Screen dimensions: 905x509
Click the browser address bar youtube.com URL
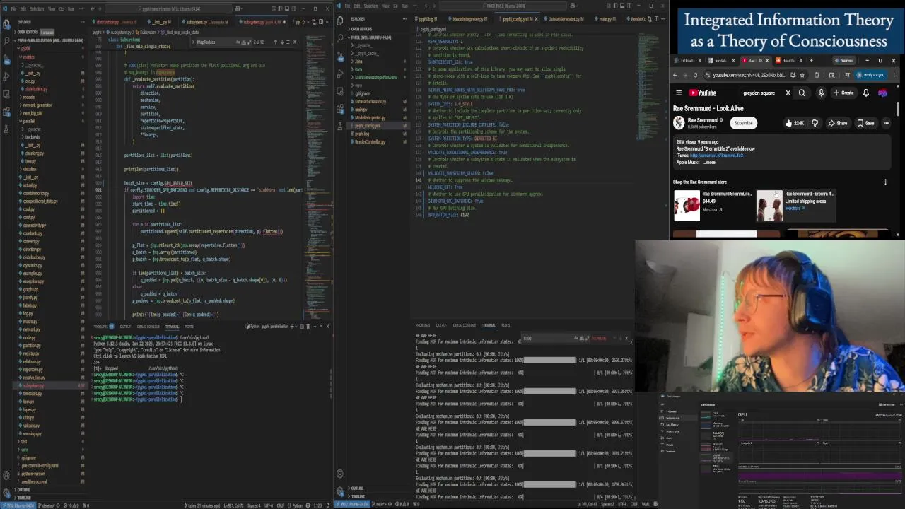click(749, 75)
